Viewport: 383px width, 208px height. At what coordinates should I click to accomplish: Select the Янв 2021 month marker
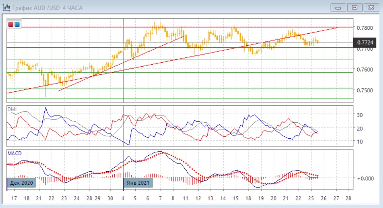[138, 183]
